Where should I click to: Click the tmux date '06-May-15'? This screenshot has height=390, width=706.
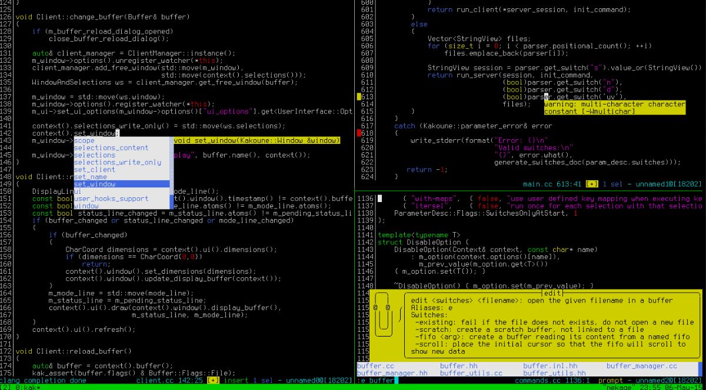pyautogui.click(x=682, y=387)
